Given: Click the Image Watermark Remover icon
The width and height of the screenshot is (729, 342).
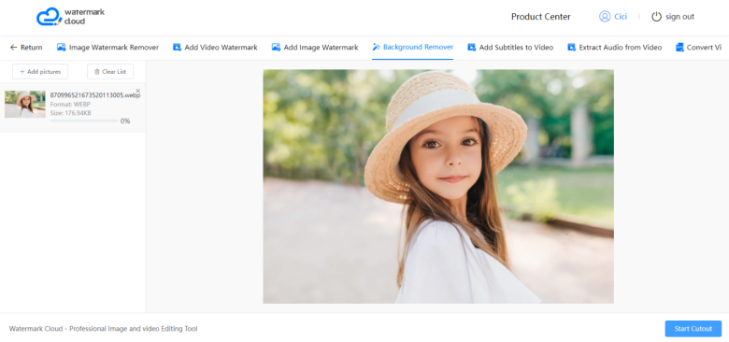Looking at the screenshot, I should [61, 48].
